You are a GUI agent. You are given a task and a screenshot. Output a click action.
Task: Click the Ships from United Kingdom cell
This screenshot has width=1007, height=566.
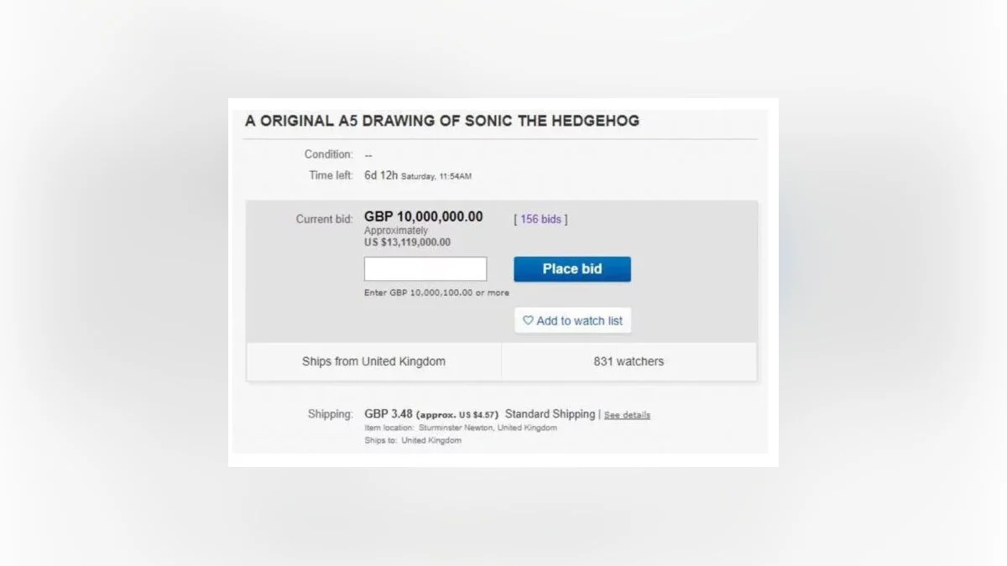point(373,361)
